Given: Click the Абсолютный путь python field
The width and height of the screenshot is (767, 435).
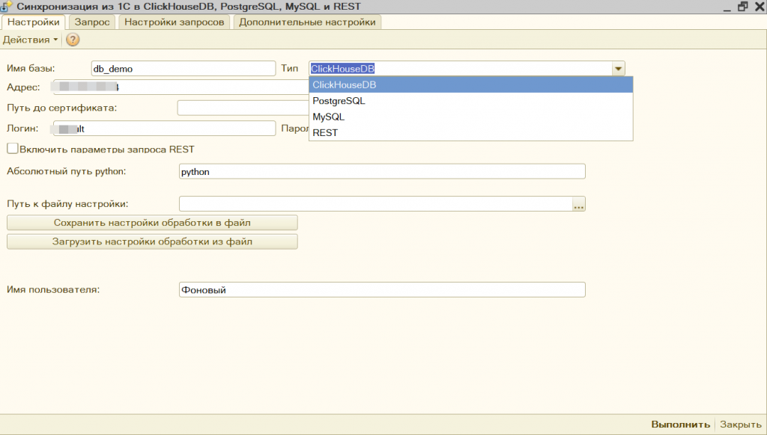Looking at the screenshot, I should [382, 171].
